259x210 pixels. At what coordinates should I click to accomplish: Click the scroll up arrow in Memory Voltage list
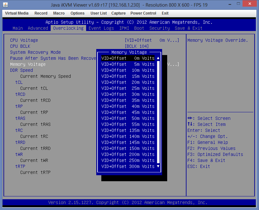click(x=158, y=58)
